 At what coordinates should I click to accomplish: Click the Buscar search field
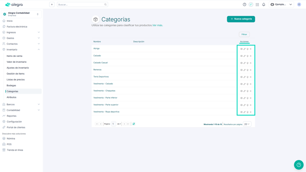(x=82, y=4)
